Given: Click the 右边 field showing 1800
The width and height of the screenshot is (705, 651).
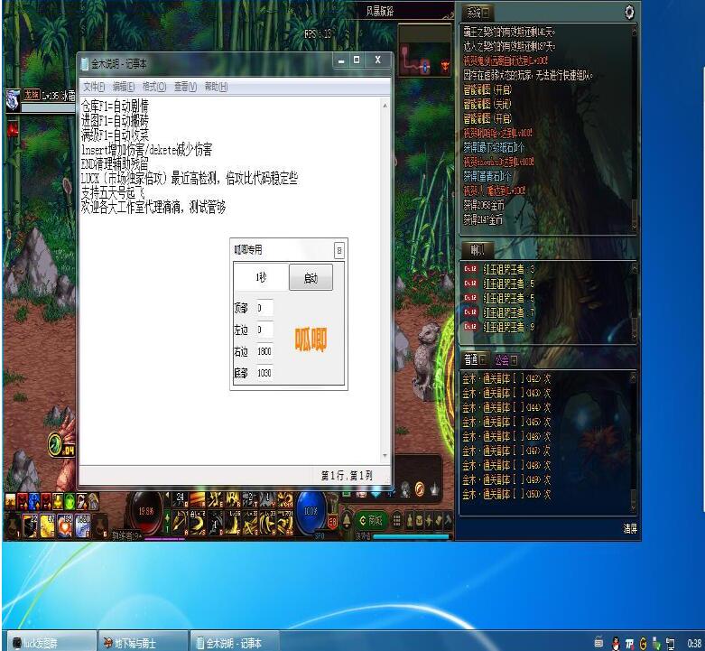Looking at the screenshot, I should tap(264, 351).
